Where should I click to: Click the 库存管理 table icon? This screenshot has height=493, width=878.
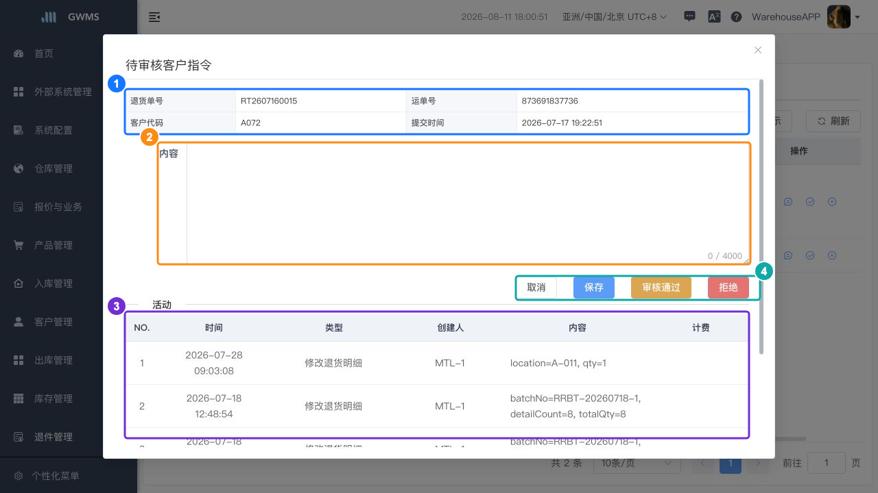[19, 399]
